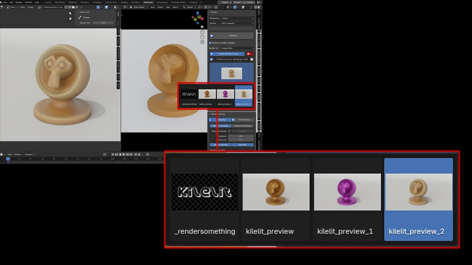The image size is (472, 265).
Task: Click the new image icon in Image Editor header
Action: 69,7
